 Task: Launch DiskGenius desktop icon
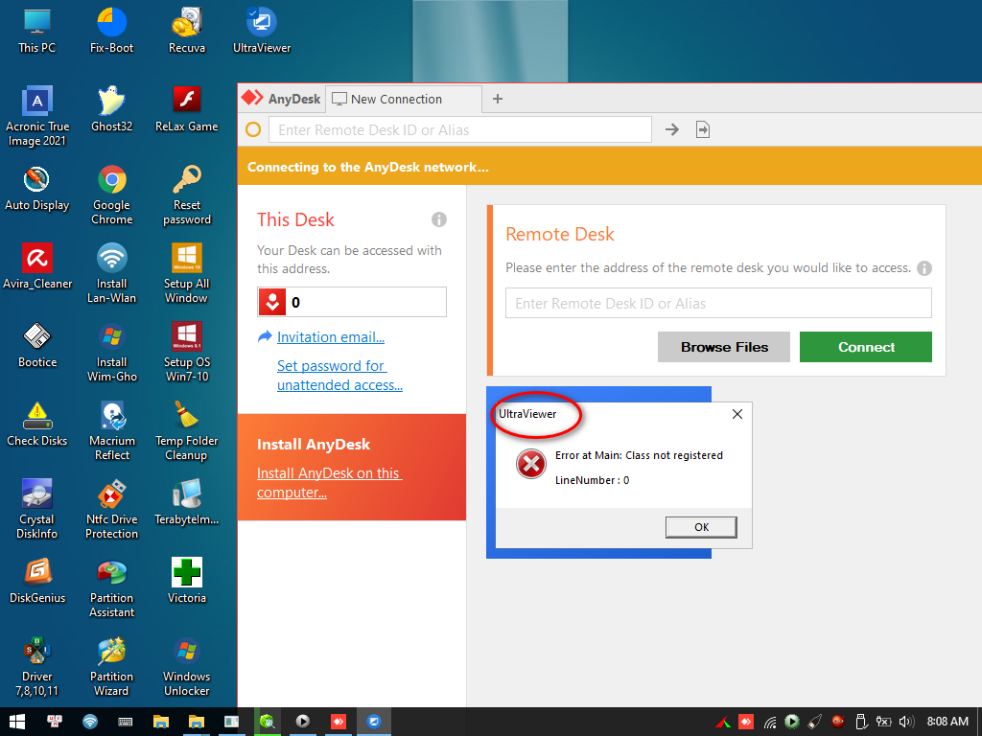point(37,582)
